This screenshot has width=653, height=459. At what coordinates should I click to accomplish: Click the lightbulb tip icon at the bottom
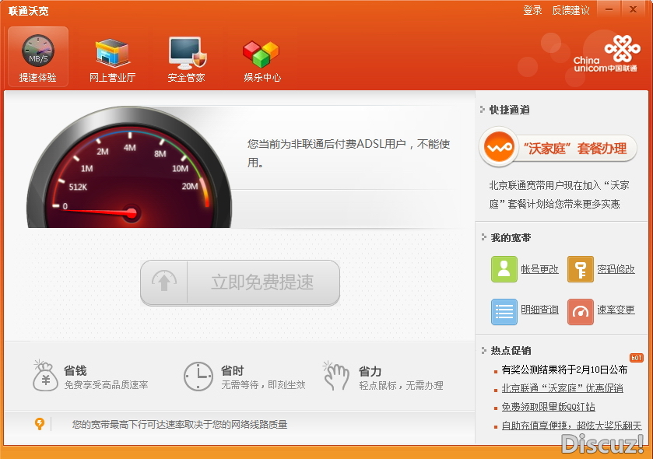point(39,424)
